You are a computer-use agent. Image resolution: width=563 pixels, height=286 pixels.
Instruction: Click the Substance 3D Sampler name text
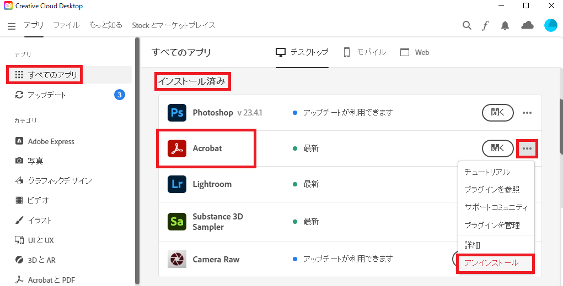point(218,222)
